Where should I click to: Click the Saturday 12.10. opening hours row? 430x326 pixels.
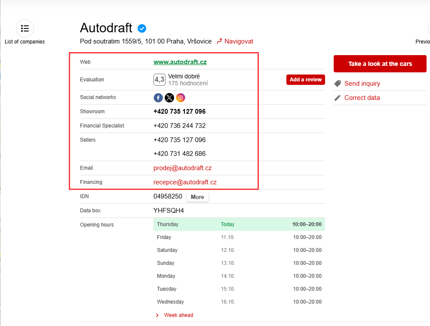[x=239, y=250]
